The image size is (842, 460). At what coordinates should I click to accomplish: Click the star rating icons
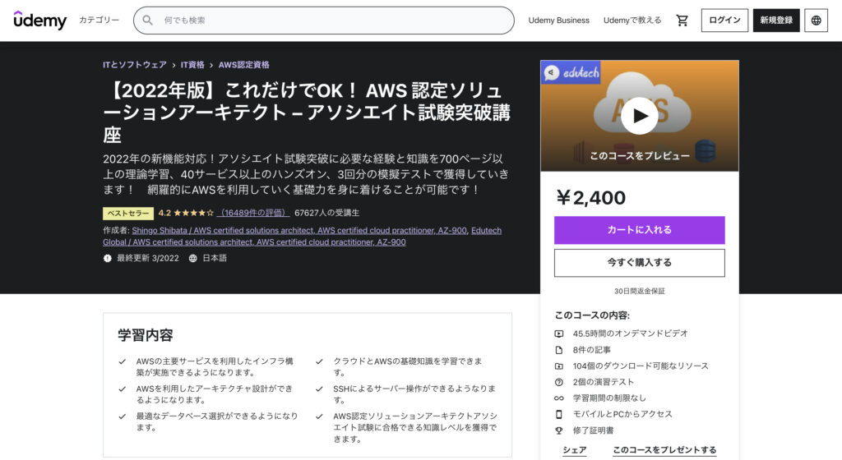click(x=193, y=213)
